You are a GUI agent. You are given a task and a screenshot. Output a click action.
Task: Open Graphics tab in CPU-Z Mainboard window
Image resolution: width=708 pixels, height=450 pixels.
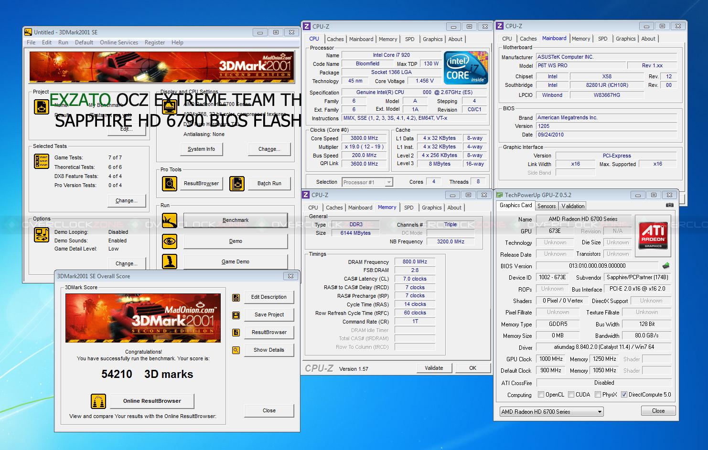tap(625, 39)
